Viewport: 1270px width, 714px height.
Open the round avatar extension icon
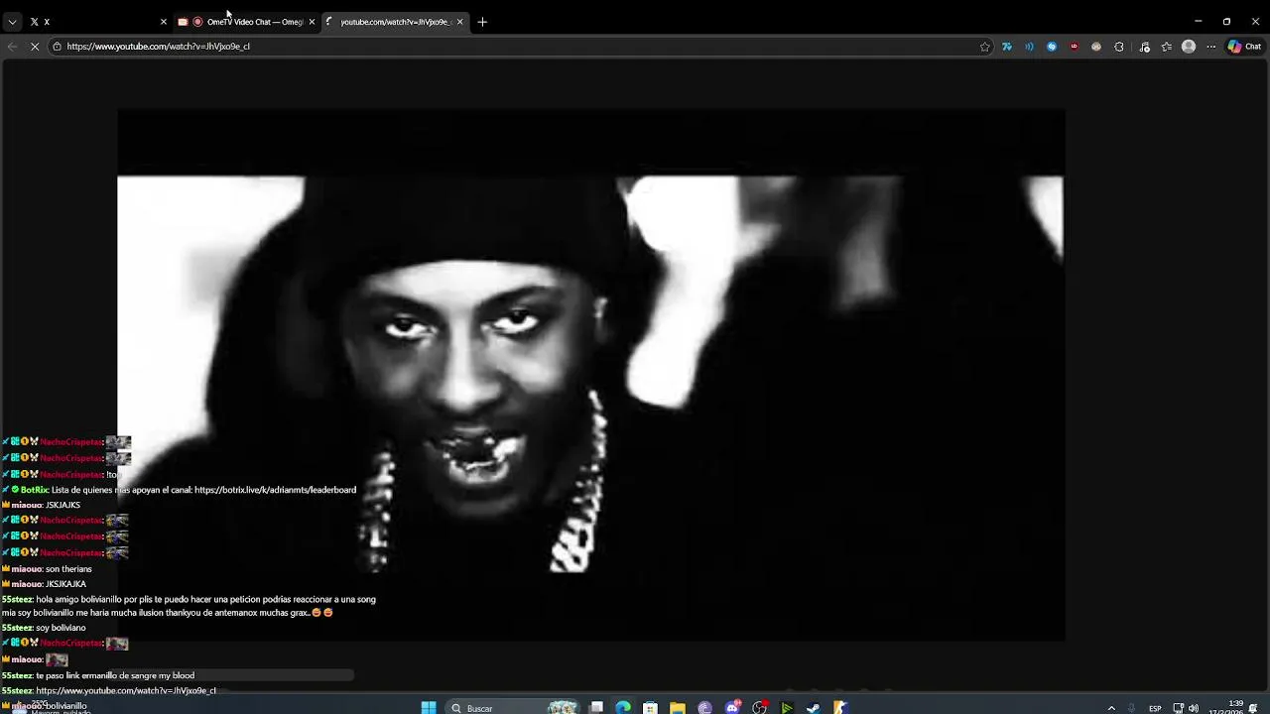[x=1096, y=47]
